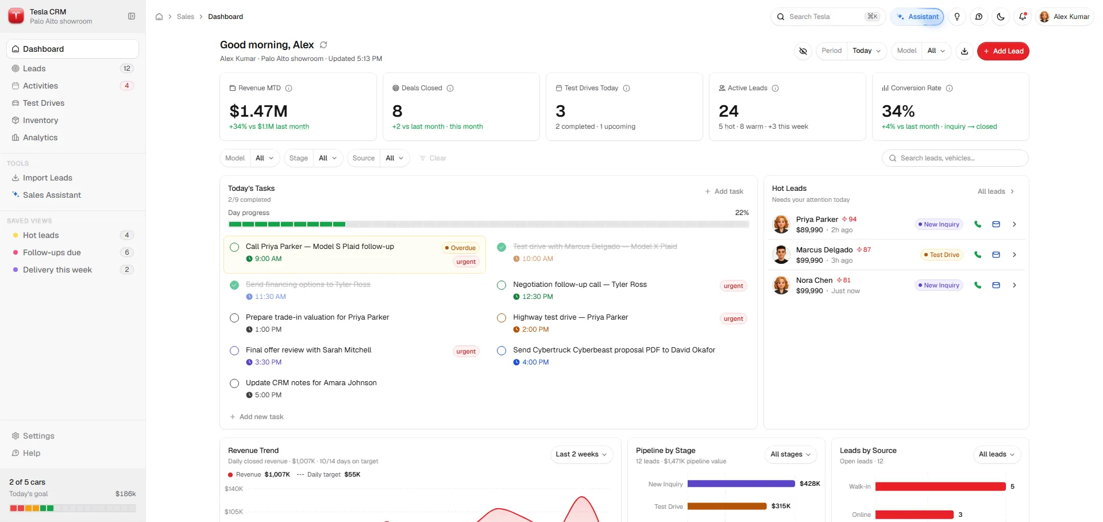Open All leads link in Hot Leads
This screenshot has width=1103, height=522.
[x=996, y=191]
